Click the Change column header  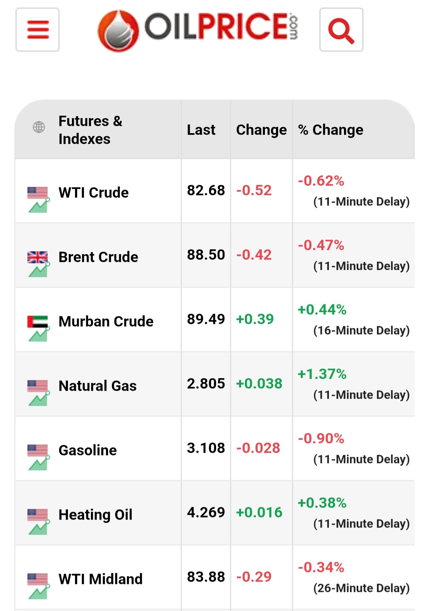click(261, 130)
